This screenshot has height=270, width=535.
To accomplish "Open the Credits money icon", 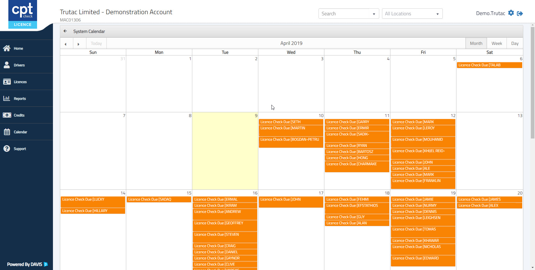I will (x=7, y=115).
